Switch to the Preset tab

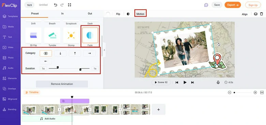coord(35,14)
